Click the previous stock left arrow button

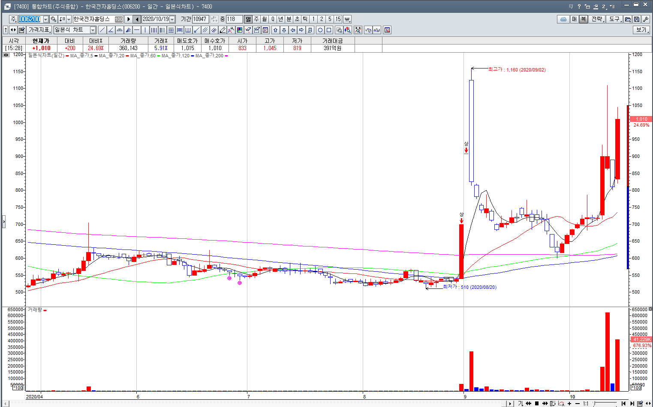pos(137,19)
